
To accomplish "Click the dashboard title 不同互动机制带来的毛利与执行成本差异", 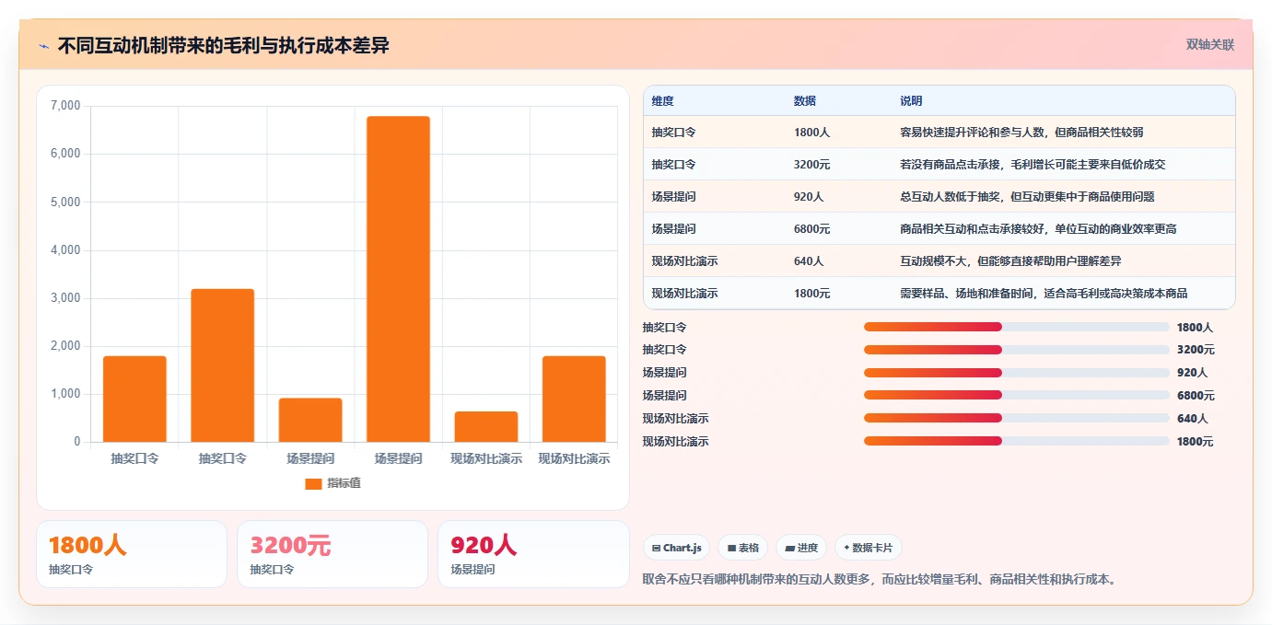I will [223, 46].
